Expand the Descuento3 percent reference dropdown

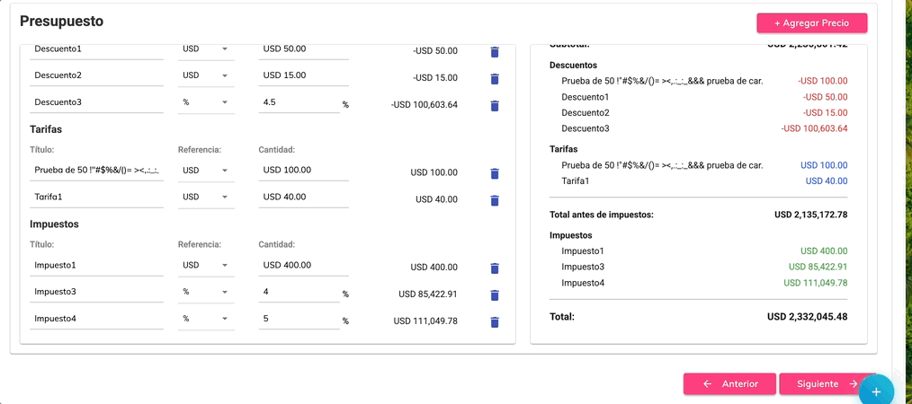(x=205, y=102)
